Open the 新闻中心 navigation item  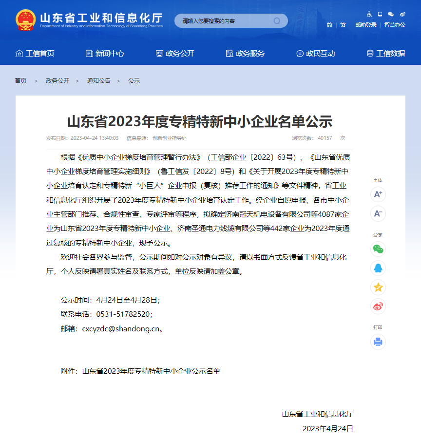point(105,54)
